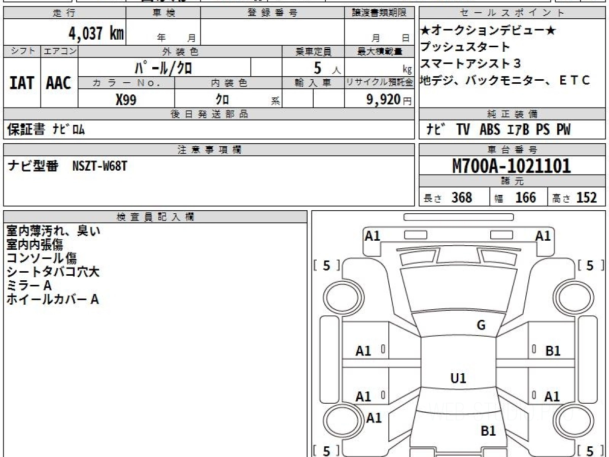Viewport: 609px width, 457px height.
Task: Select the AAC air conditioner value
Action: pyautogui.click(x=59, y=83)
